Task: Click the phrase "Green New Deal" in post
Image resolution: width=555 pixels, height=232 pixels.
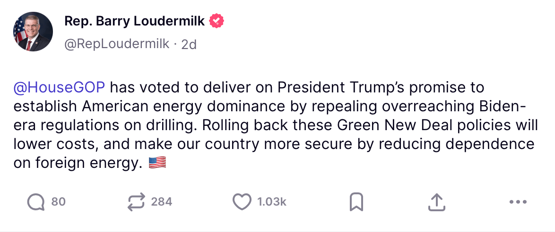Action: [x=384, y=125]
